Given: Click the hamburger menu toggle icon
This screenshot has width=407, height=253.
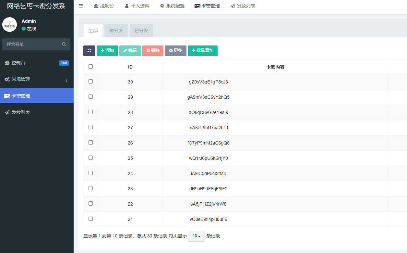Looking at the screenshot, I should 81,6.
